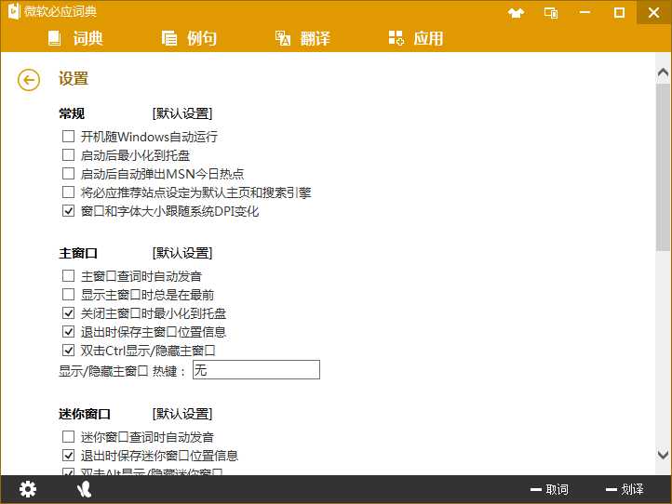This screenshot has height=504, width=672.
Task: Disable 退出时保存主窗口位置信息
Action: point(69,331)
